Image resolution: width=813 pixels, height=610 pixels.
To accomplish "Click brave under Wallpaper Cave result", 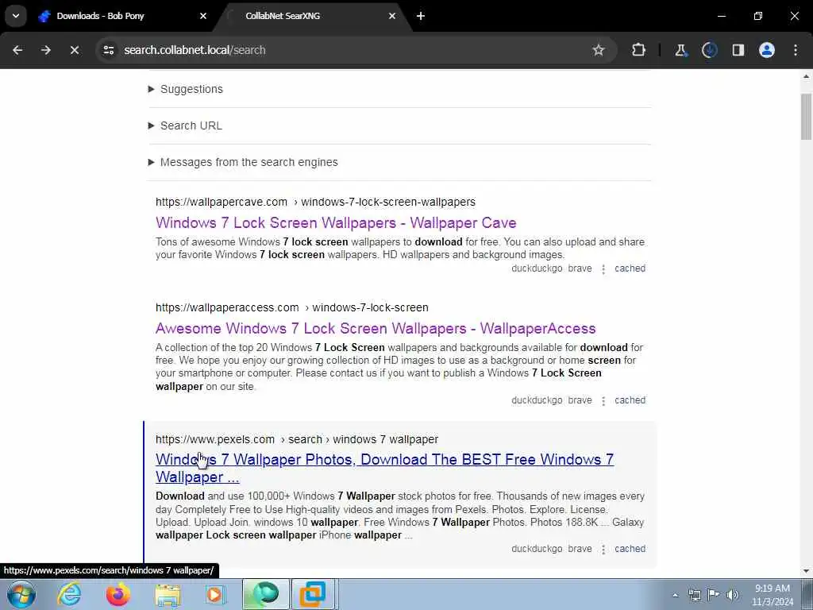I will point(580,268).
